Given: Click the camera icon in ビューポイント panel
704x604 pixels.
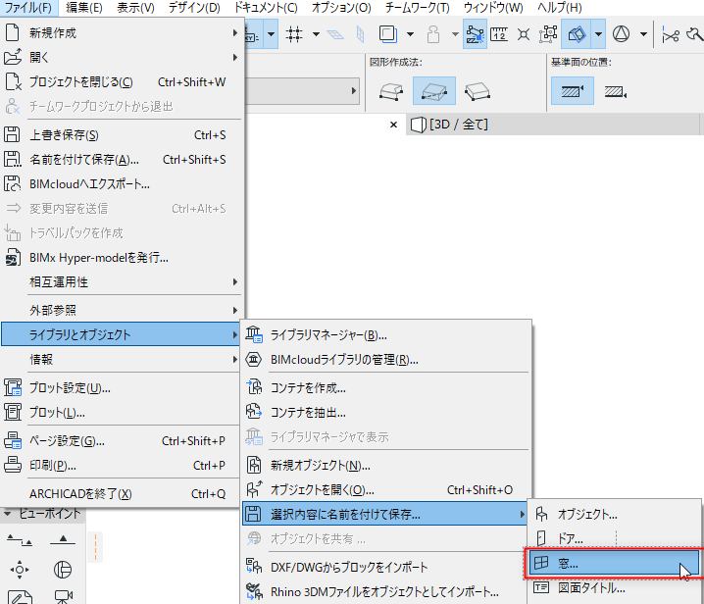Looking at the screenshot, I should click(64, 596).
